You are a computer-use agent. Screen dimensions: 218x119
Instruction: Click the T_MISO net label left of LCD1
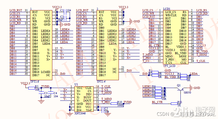tap(148, 55)
